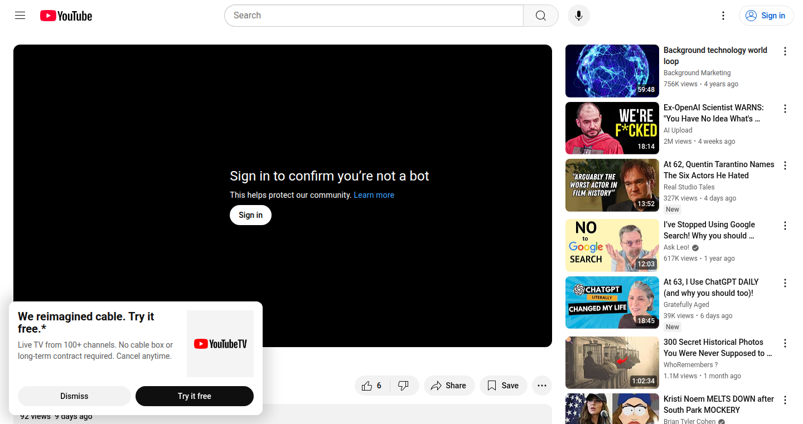Click the '617K views' metadata text

(x=680, y=259)
